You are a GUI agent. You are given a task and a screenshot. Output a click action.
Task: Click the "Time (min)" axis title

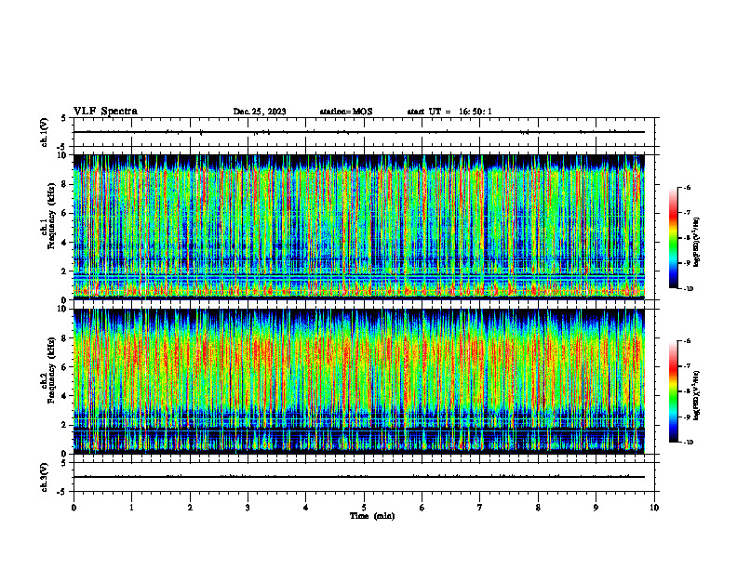(x=372, y=516)
